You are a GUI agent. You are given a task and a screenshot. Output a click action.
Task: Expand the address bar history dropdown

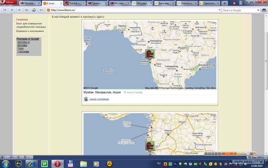(x=219, y=10)
